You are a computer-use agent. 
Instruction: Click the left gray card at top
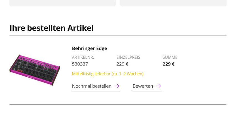click(63, 3)
